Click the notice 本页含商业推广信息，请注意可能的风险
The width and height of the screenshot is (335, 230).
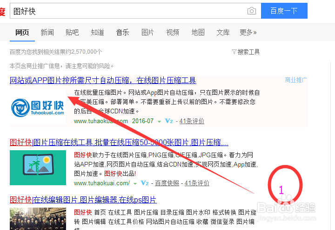point(61,66)
